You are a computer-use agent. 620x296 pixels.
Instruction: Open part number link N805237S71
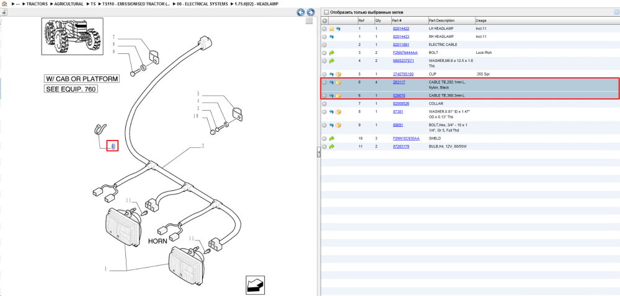click(403, 61)
